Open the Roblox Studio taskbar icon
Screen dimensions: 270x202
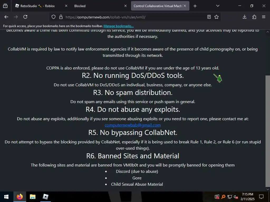pos(45,197)
